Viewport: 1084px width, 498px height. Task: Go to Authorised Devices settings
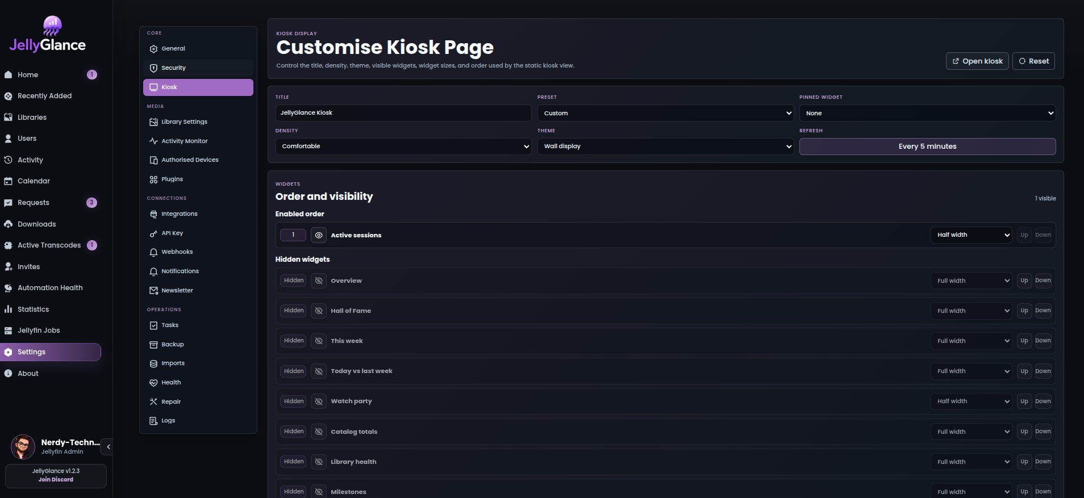tap(198, 160)
